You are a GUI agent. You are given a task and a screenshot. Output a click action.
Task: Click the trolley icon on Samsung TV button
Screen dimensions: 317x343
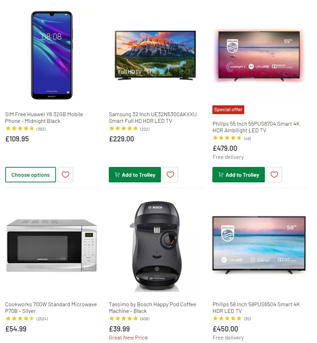(117, 174)
